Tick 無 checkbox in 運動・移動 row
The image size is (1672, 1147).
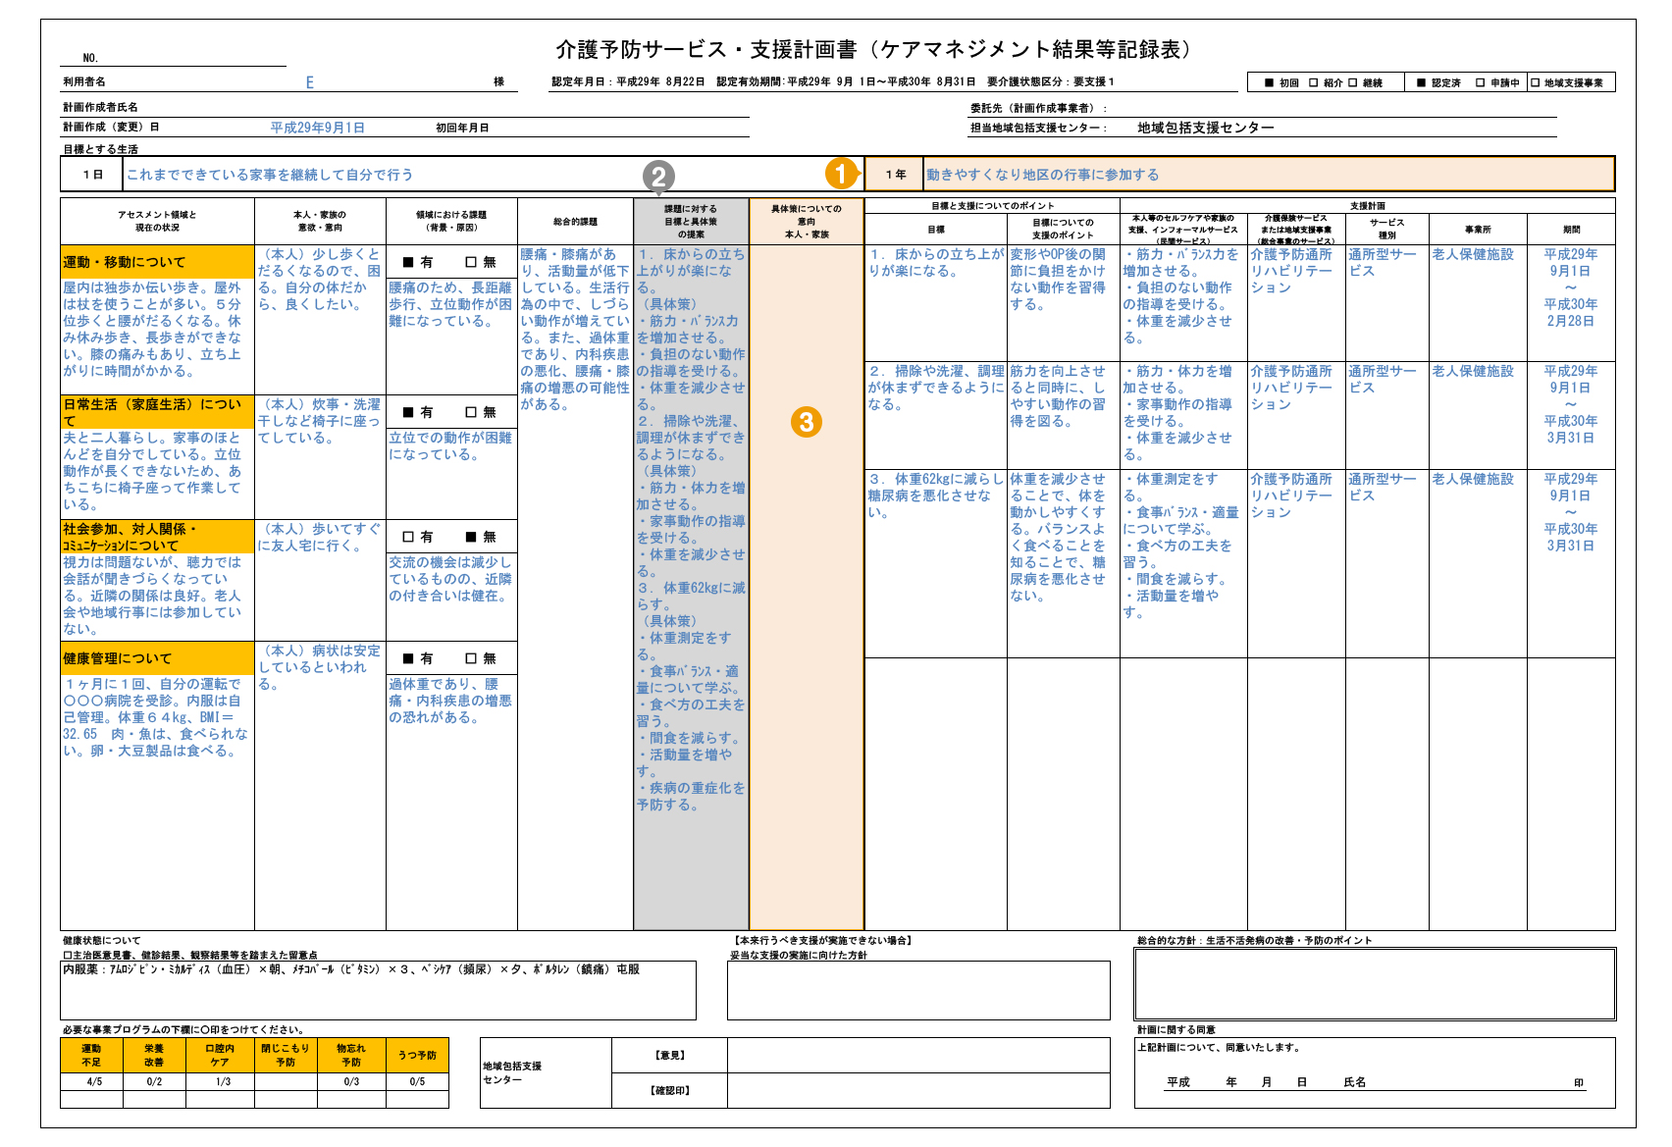[x=471, y=262]
